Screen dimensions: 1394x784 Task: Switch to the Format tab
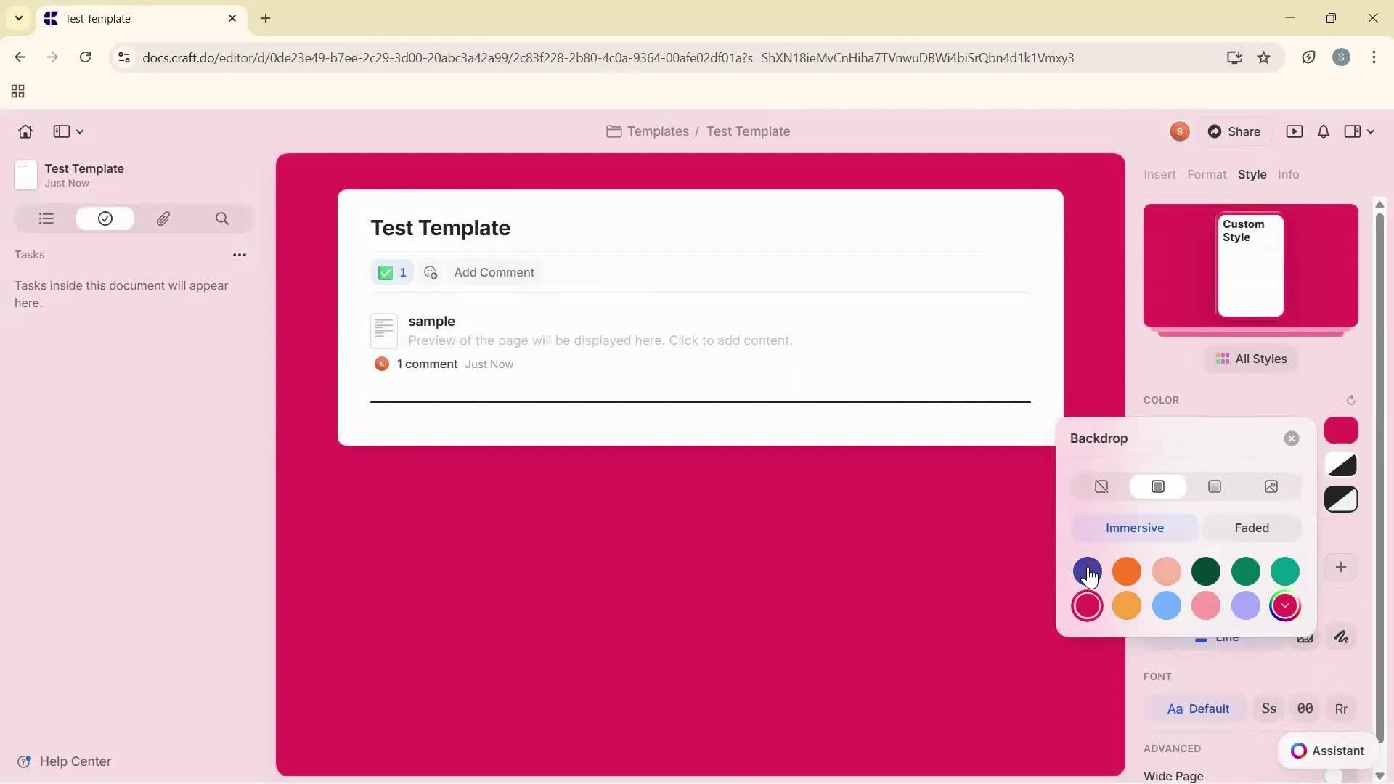(x=1207, y=174)
